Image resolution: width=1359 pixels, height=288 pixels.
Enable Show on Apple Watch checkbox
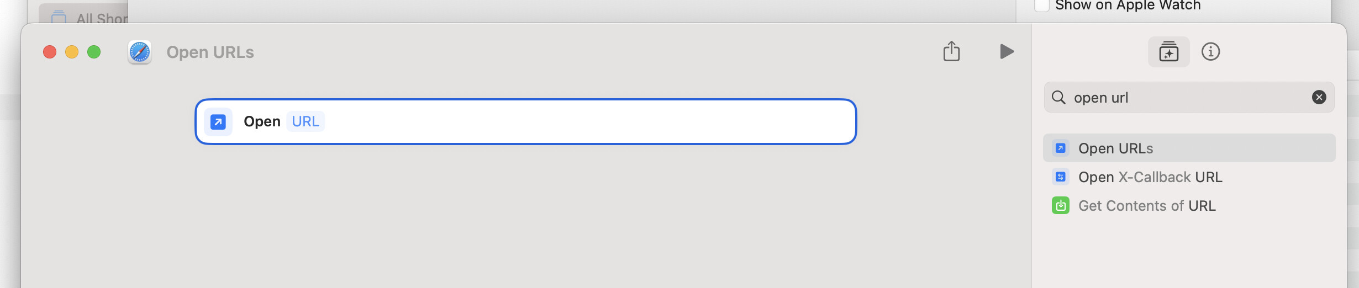[x=1041, y=6]
